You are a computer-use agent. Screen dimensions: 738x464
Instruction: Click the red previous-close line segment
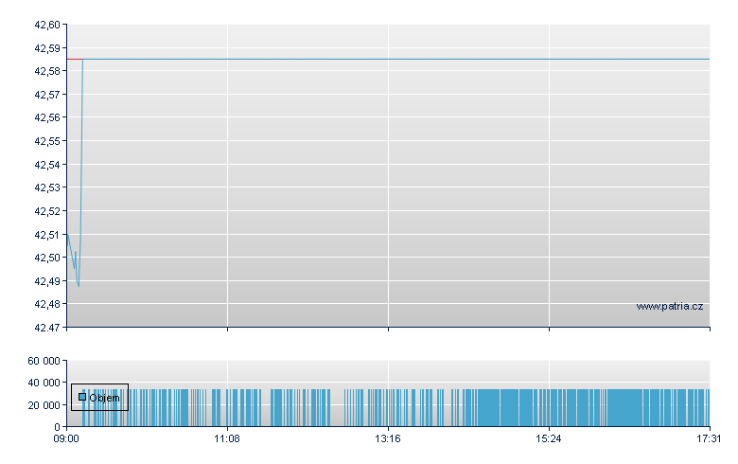[75, 60]
